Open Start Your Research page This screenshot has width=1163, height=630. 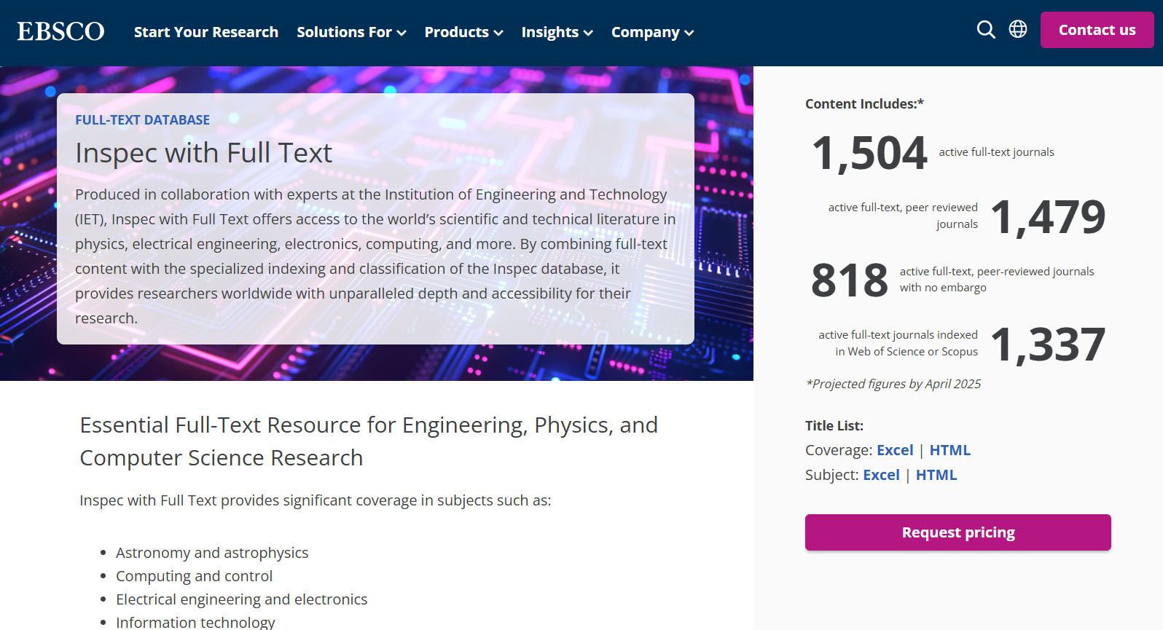[x=206, y=32]
